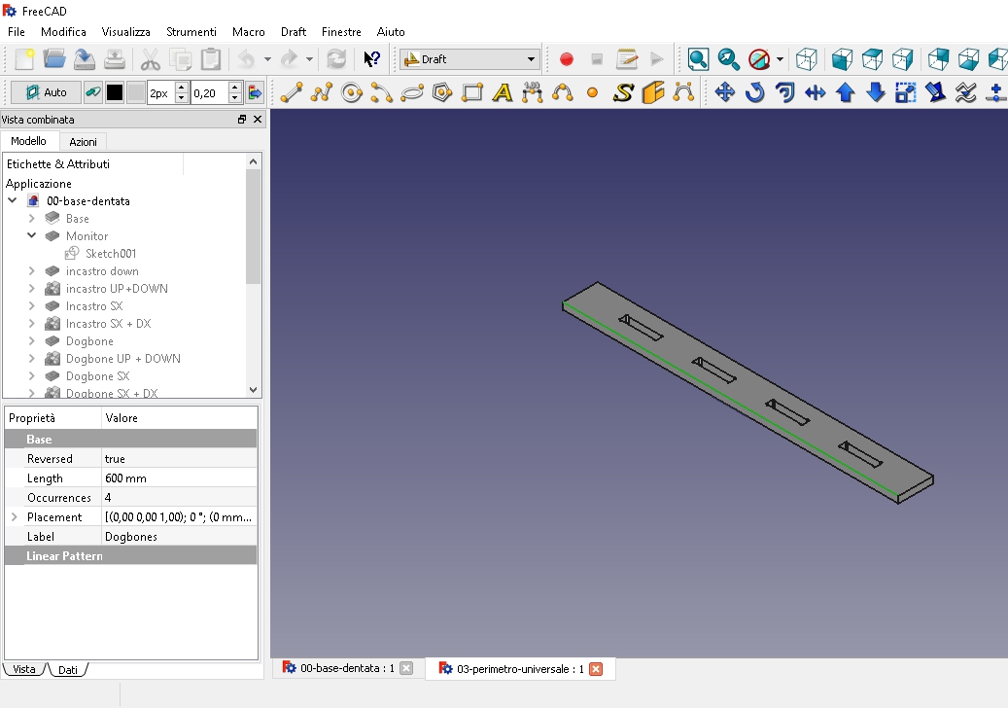Viewport: 1008px width, 708px height.
Task: Activate the Draft Scale tool
Action: point(906,92)
